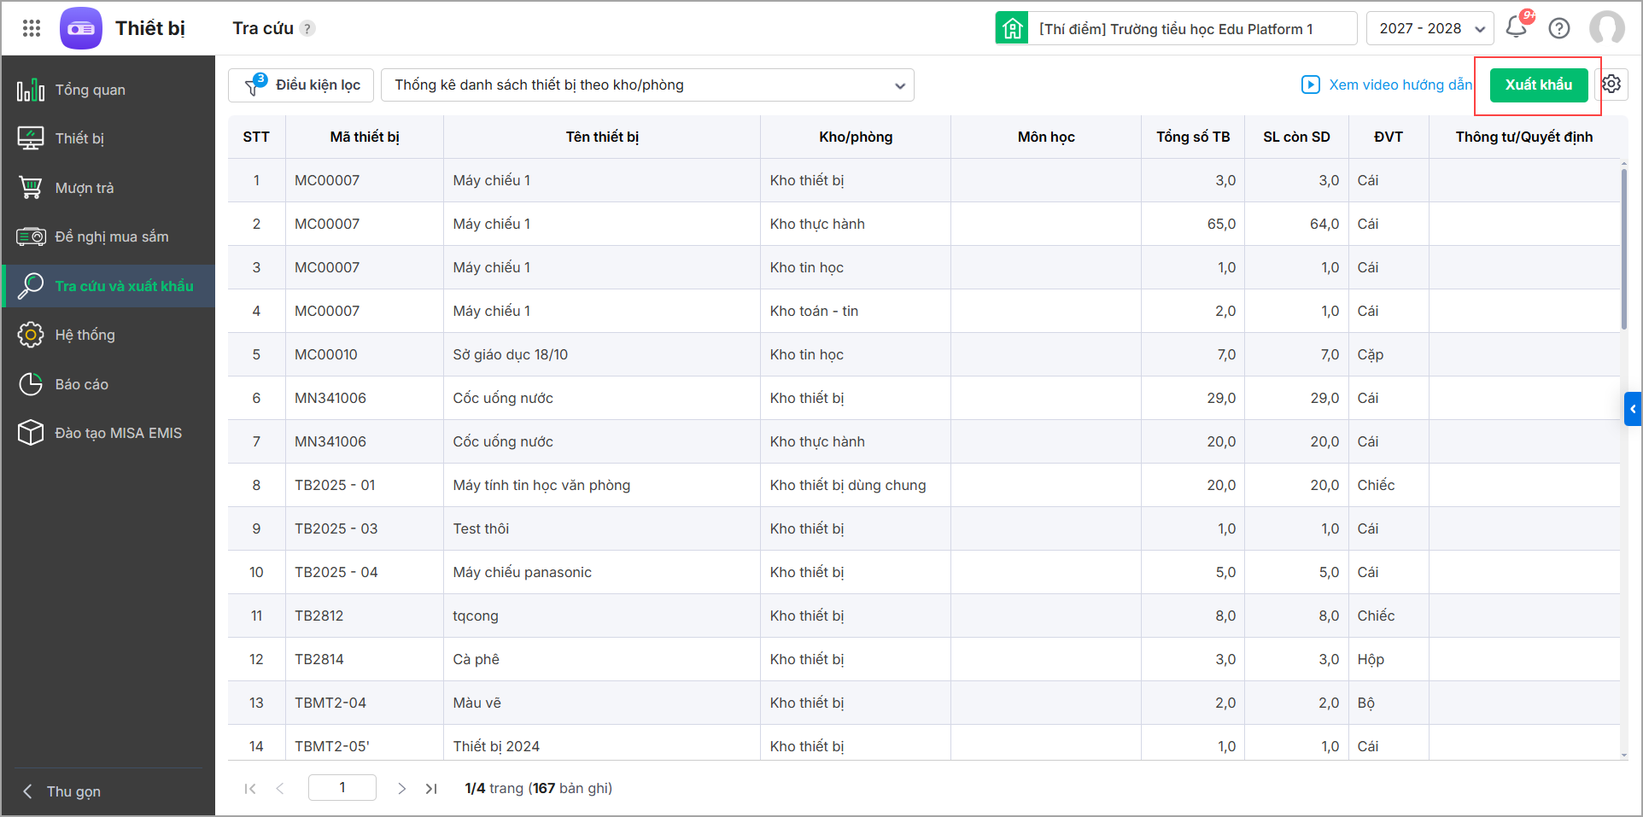Open the 2027 - 2028 school year dropdown
Screen dimensions: 1643x817
coord(1430,28)
